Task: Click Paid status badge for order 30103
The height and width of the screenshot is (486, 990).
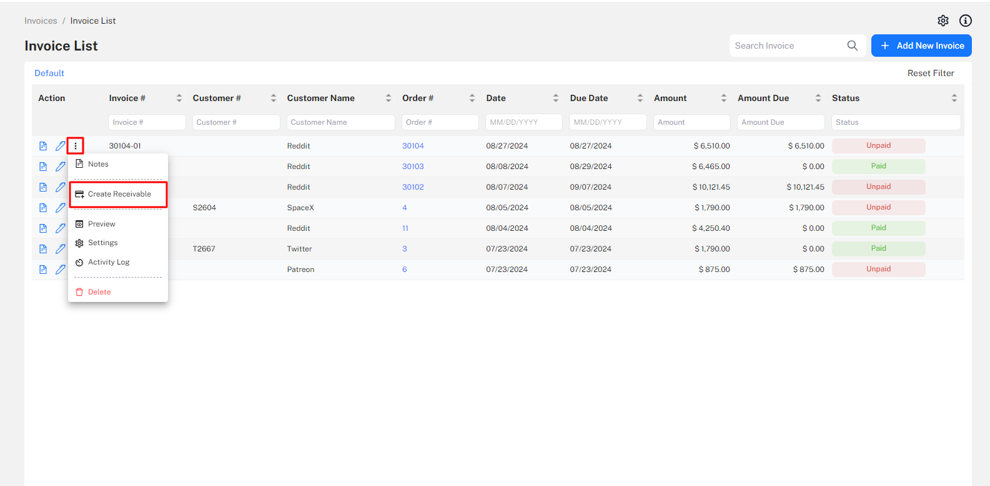Action: point(878,167)
